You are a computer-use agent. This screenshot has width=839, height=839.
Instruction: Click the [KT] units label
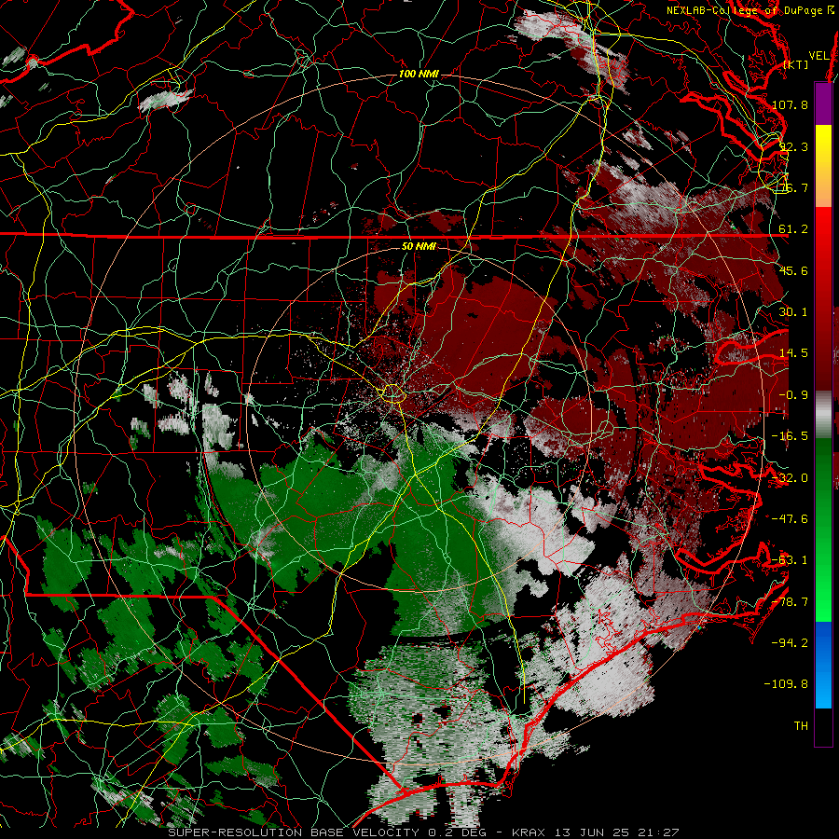pos(796,64)
